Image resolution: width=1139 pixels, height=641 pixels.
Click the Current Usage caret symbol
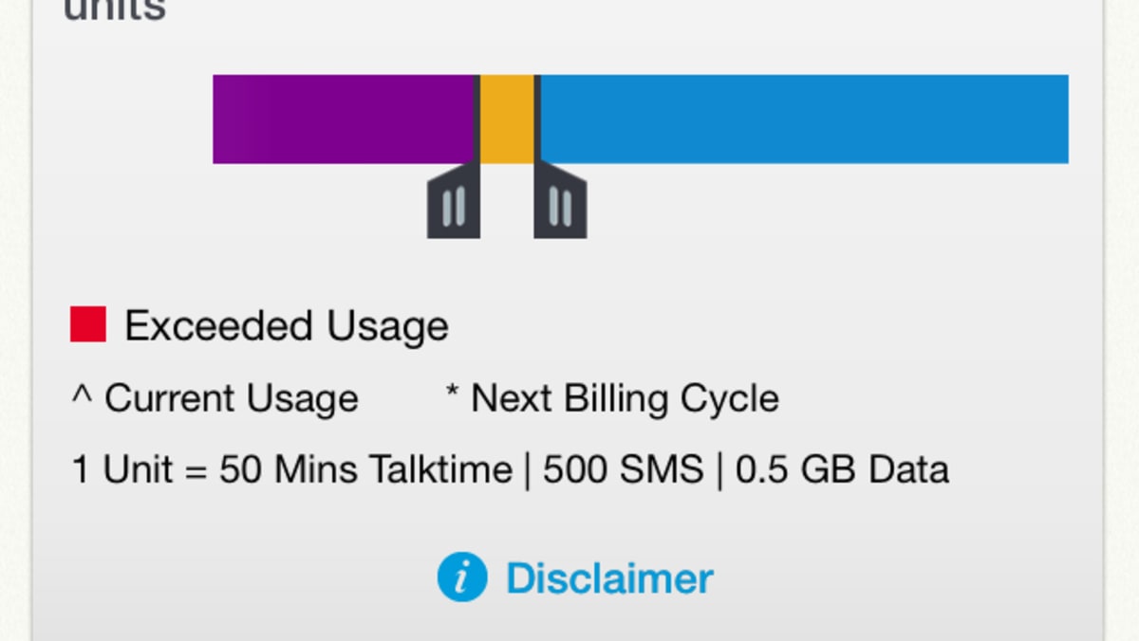point(82,397)
